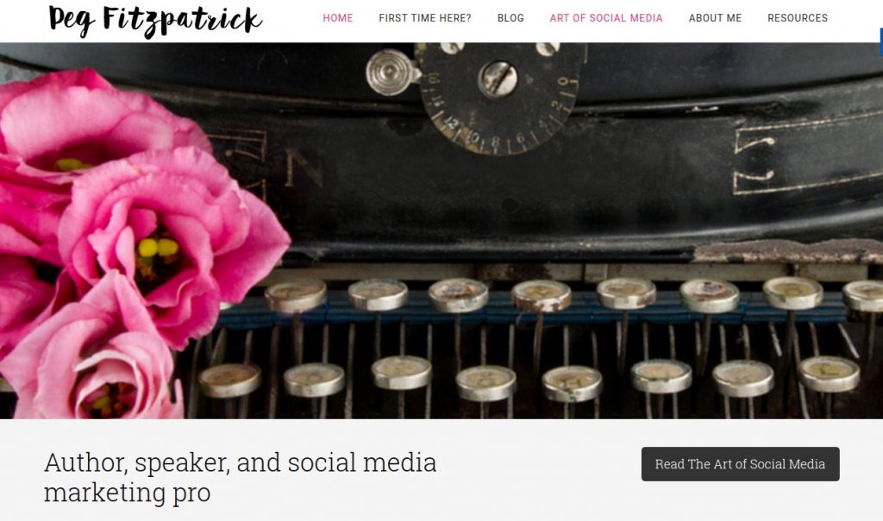Open the BLOG menu item
The width and height of the screenshot is (883, 521).
(510, 18)
